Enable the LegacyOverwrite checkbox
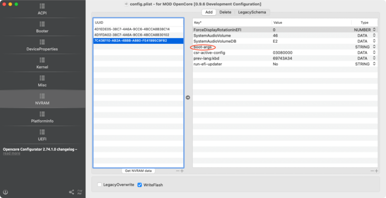 (x=99, y=185)
